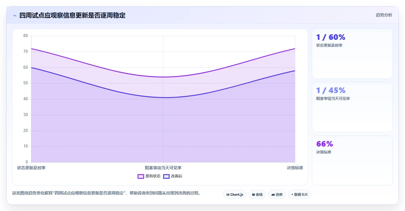Click the 66% value text

325,144
